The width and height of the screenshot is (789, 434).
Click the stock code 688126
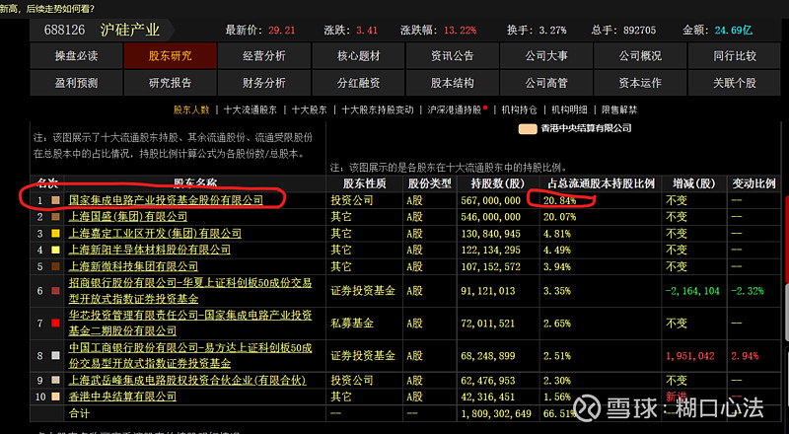coord(64,30)
